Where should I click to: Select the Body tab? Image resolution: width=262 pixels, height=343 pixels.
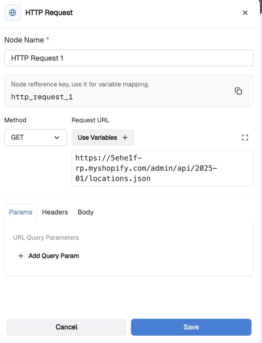(85, 212)
